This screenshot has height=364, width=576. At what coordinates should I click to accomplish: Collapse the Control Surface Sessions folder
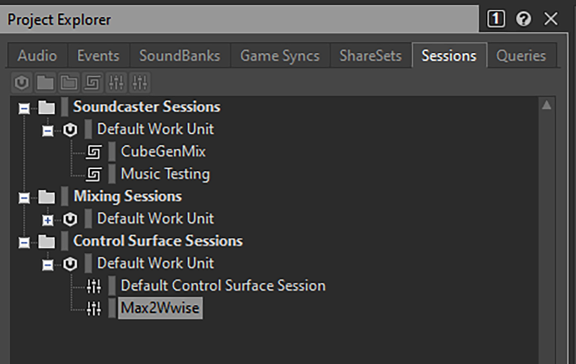pos(24,242)
